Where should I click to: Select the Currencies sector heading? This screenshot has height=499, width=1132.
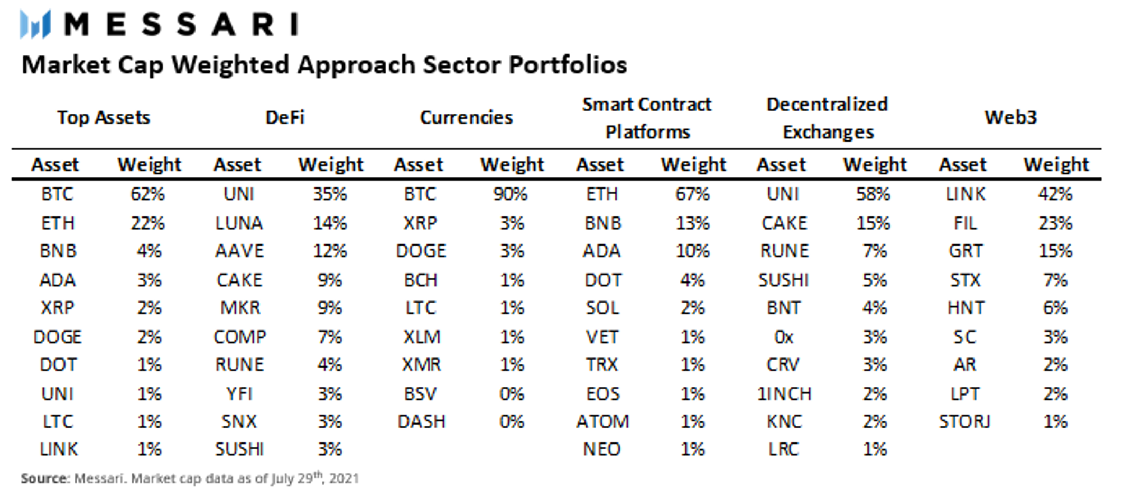click(466, 117)
